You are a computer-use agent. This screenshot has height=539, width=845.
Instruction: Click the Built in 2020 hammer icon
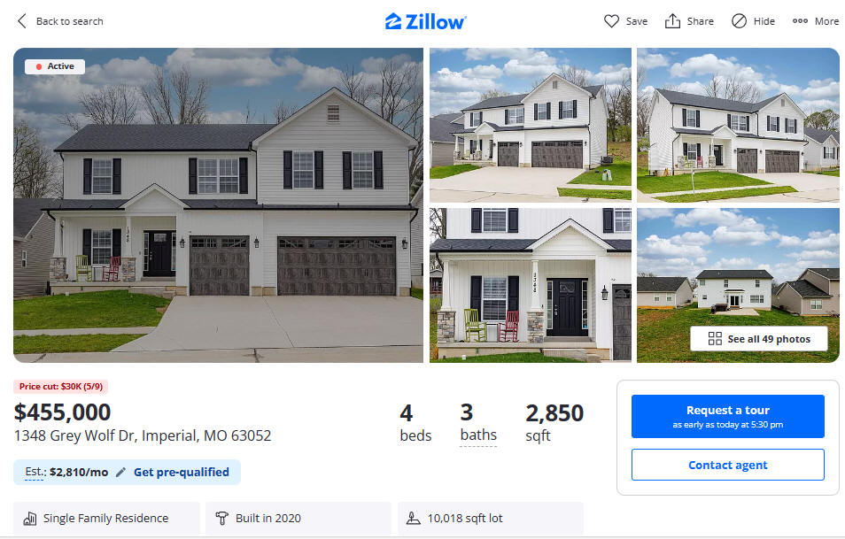(221, 519)
